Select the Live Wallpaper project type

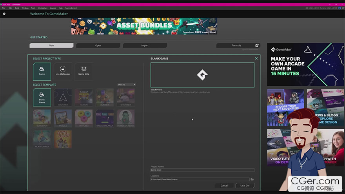point(63,71)
